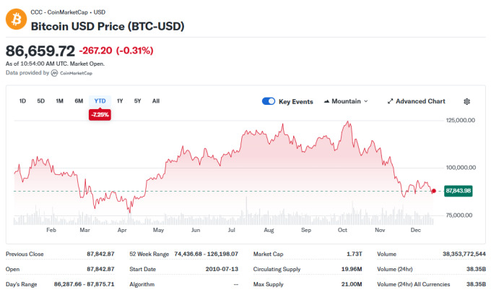Switch to the 1M range

coord(60,101)
